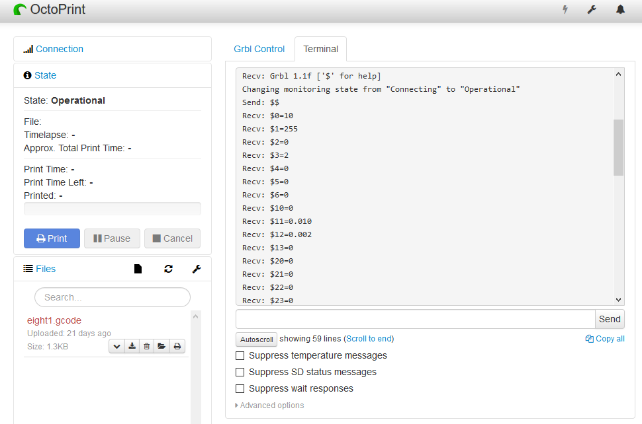The height and width of the screenshot is (424, 642).
Task: Focus the terminal command input field
Action: click(415, 319)
